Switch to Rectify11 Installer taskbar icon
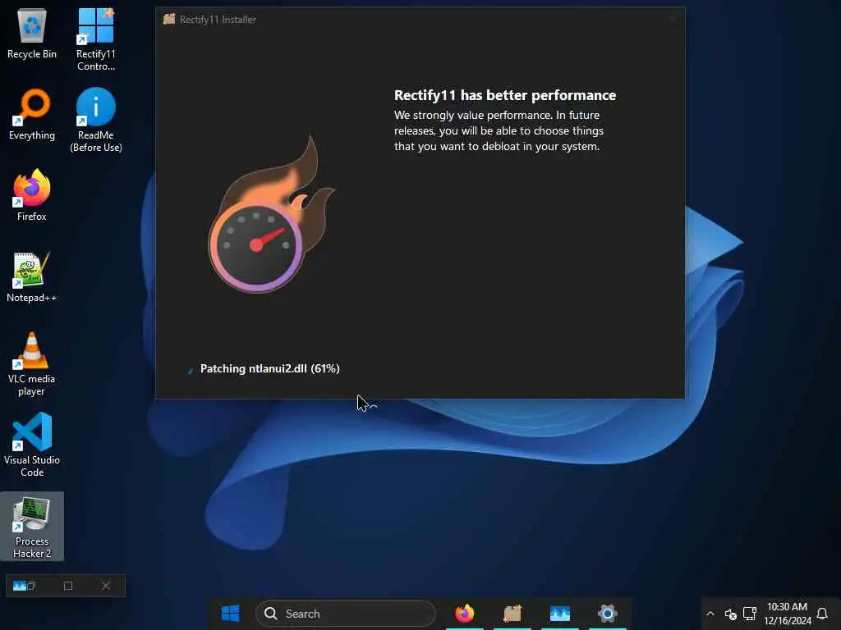The image size is (841, 630). [512, 614]
